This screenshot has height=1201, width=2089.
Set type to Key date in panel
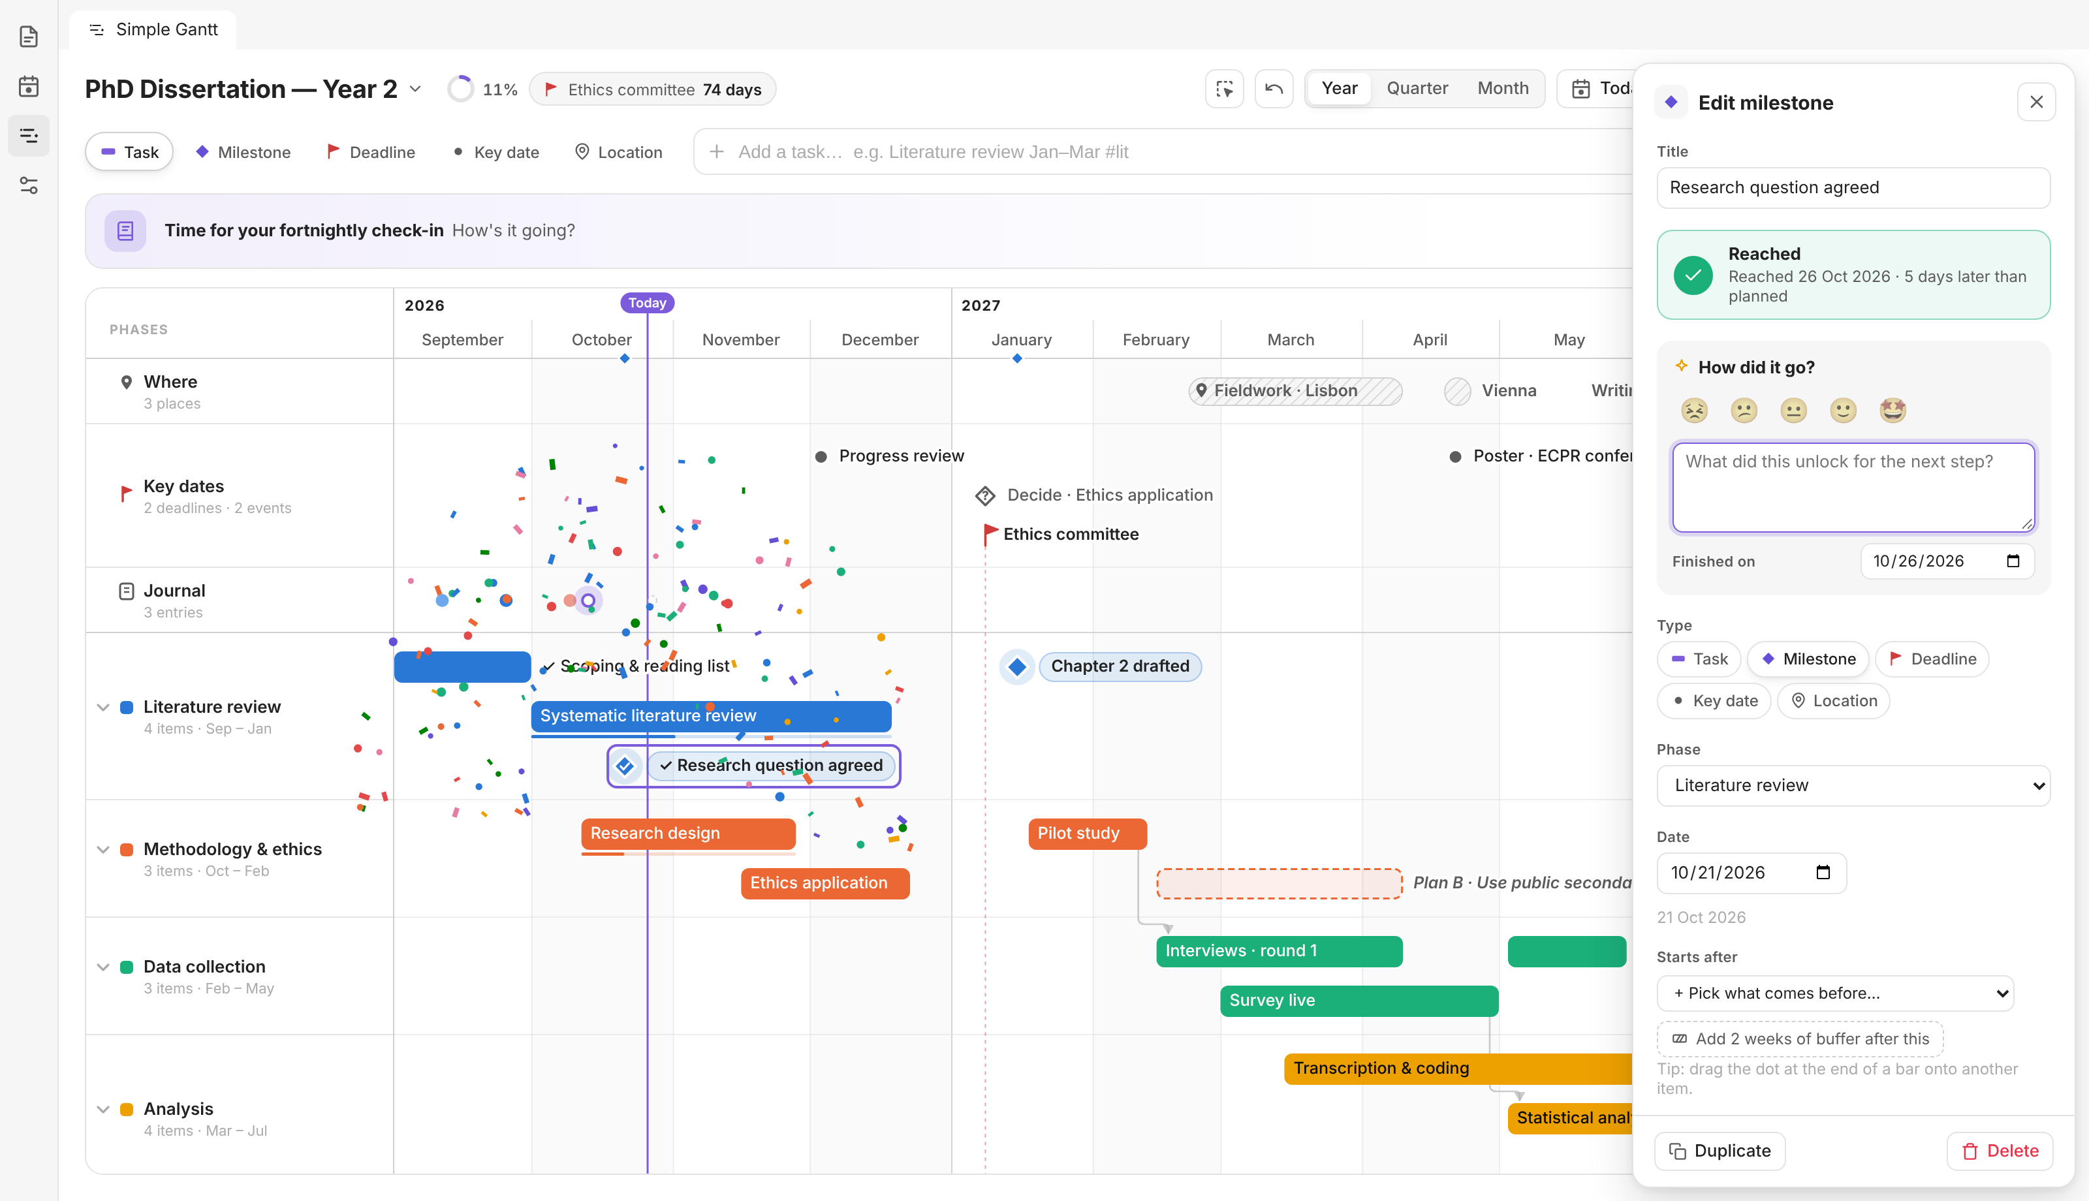tap(1714, 701)
